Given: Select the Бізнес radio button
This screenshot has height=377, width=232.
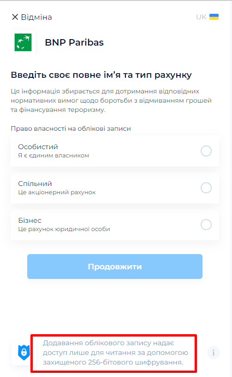Looking at the screenshot, I should click(206, 225).
